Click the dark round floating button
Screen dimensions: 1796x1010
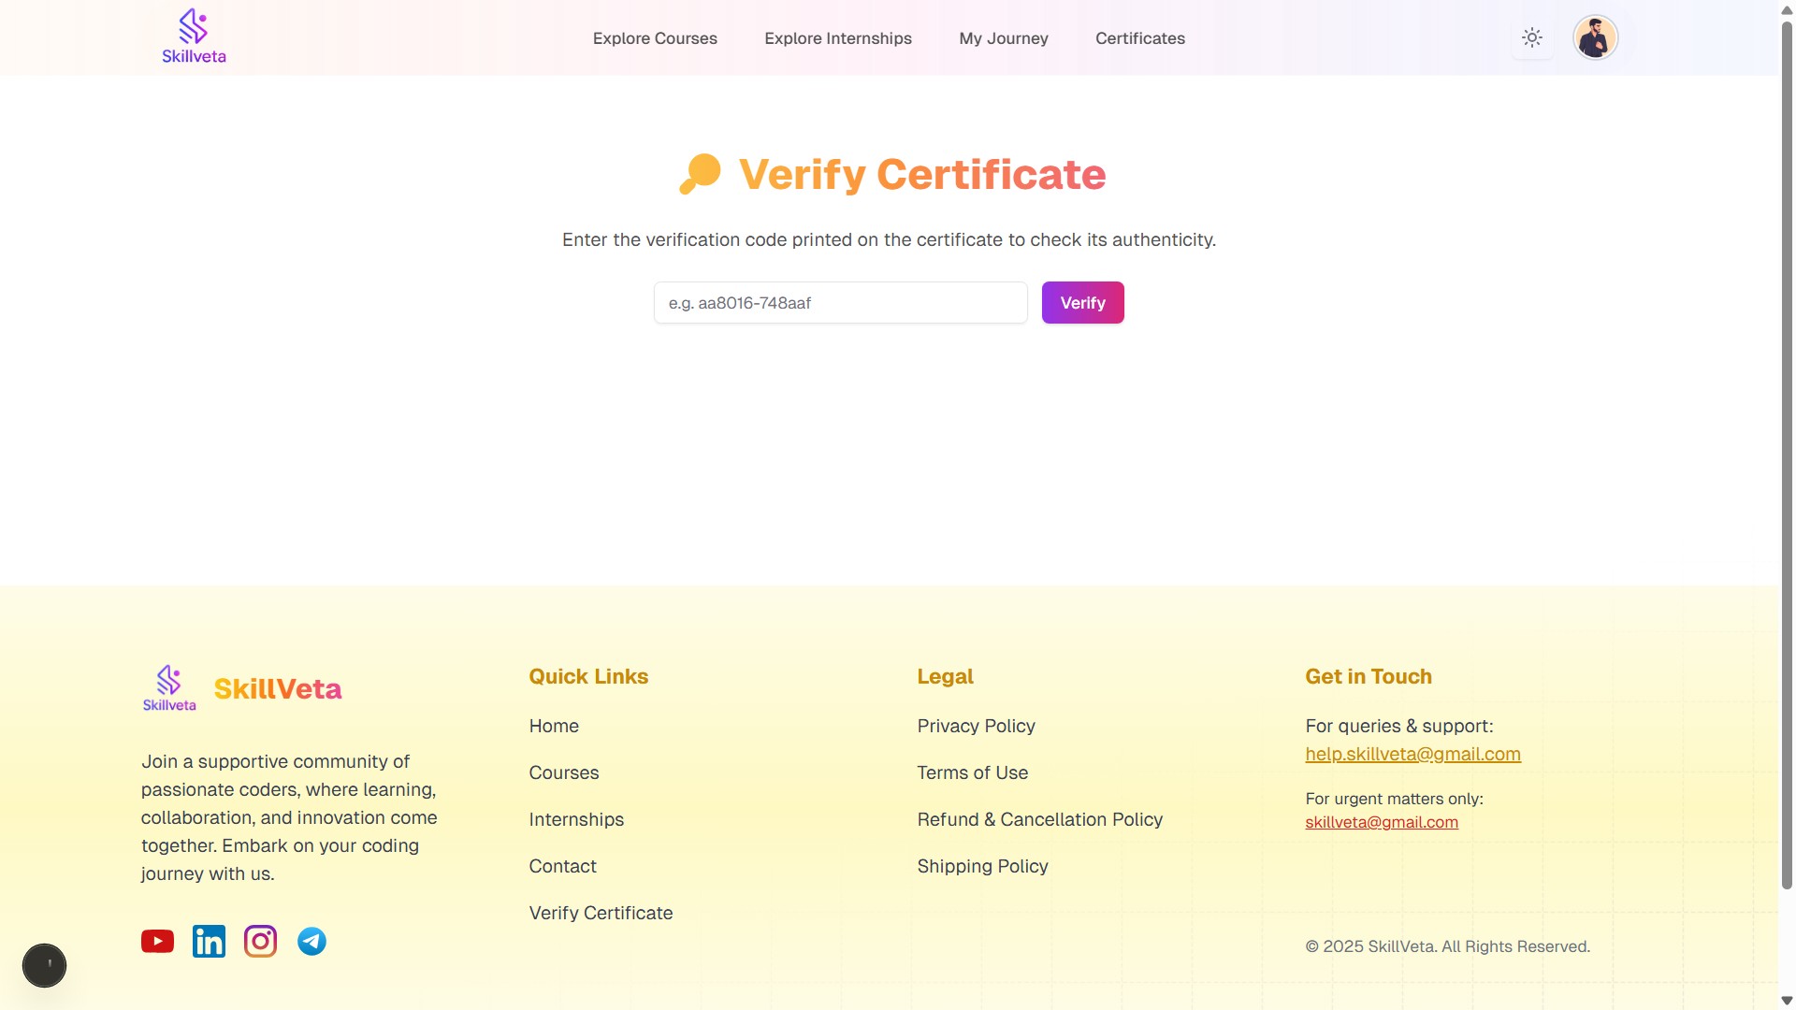(x=44, y=965)
